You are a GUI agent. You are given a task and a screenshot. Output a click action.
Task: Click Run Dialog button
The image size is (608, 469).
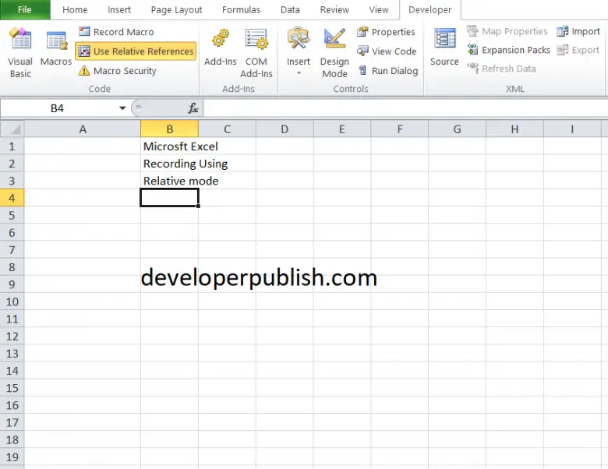pyautogui.click(x=387, y=71)
